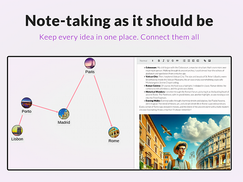Toggle underline formatting in editor toolbar
The width and height of the screenshot is (243, 182).
click(168, 61)
